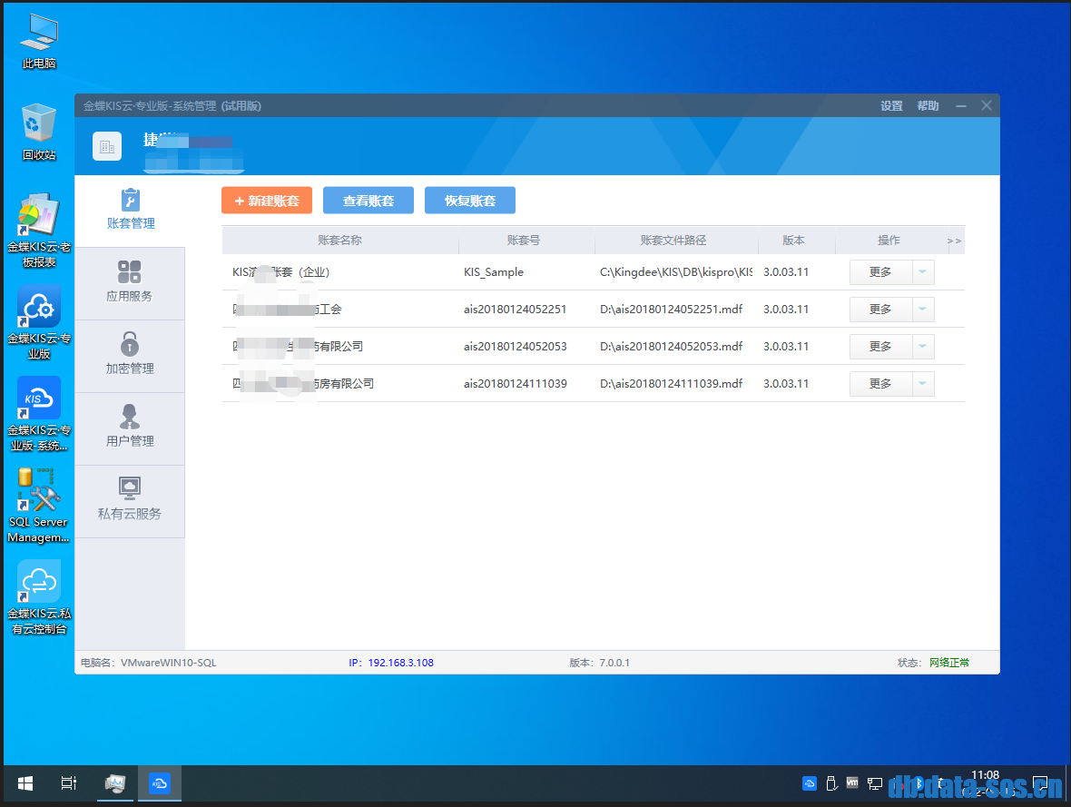Open Task View on the taskbar
1071x807 pixels.
[68, 783]
